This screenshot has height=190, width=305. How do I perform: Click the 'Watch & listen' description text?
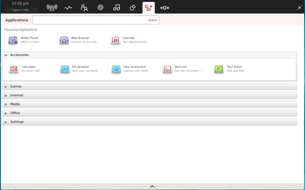30,42
